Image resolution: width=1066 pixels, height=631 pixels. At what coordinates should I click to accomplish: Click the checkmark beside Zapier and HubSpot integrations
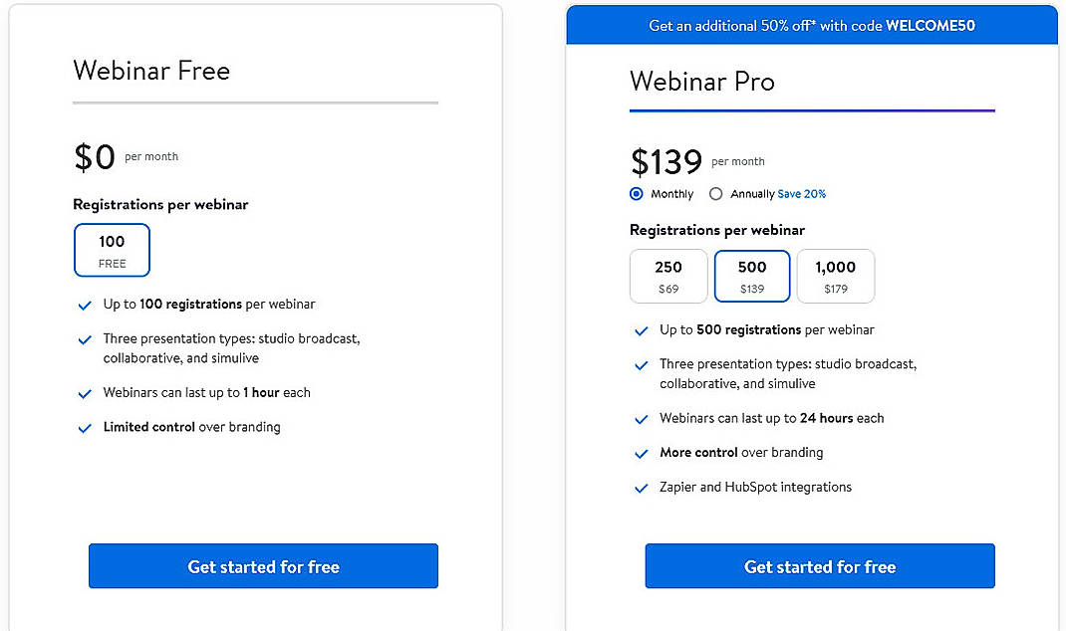(642, 488)
